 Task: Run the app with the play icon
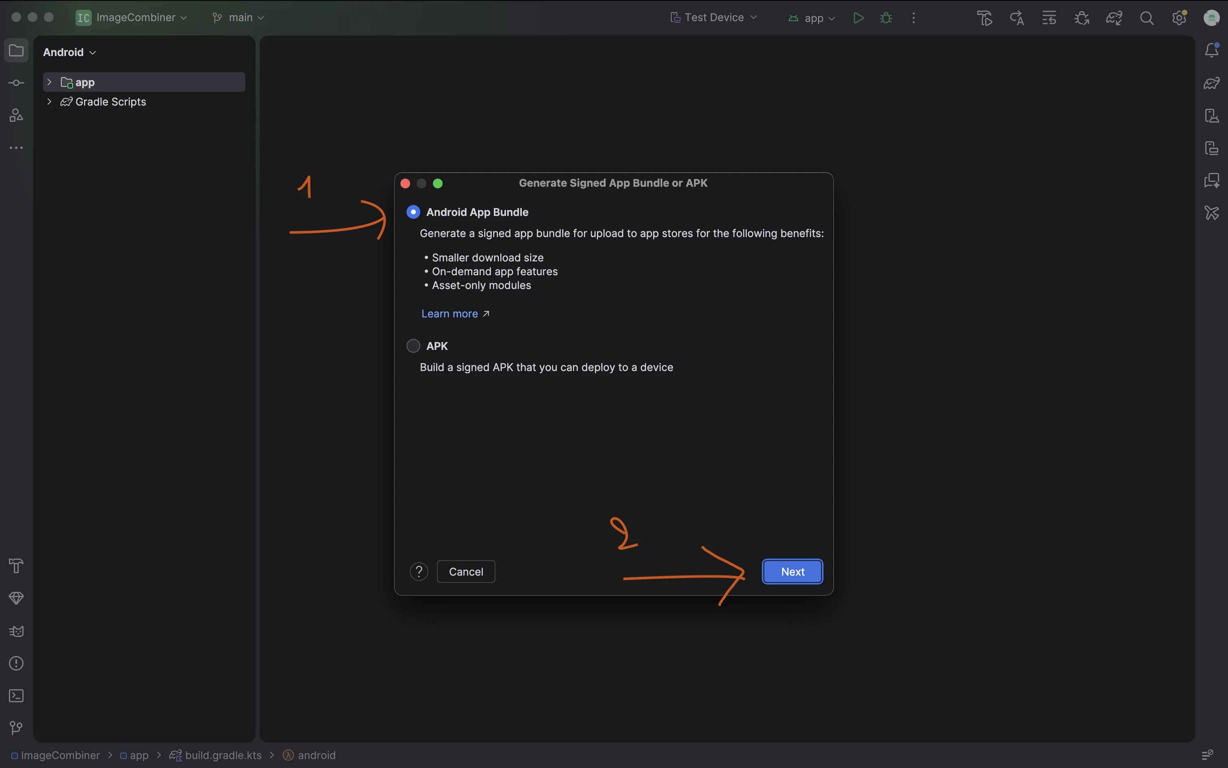point(858,18)
